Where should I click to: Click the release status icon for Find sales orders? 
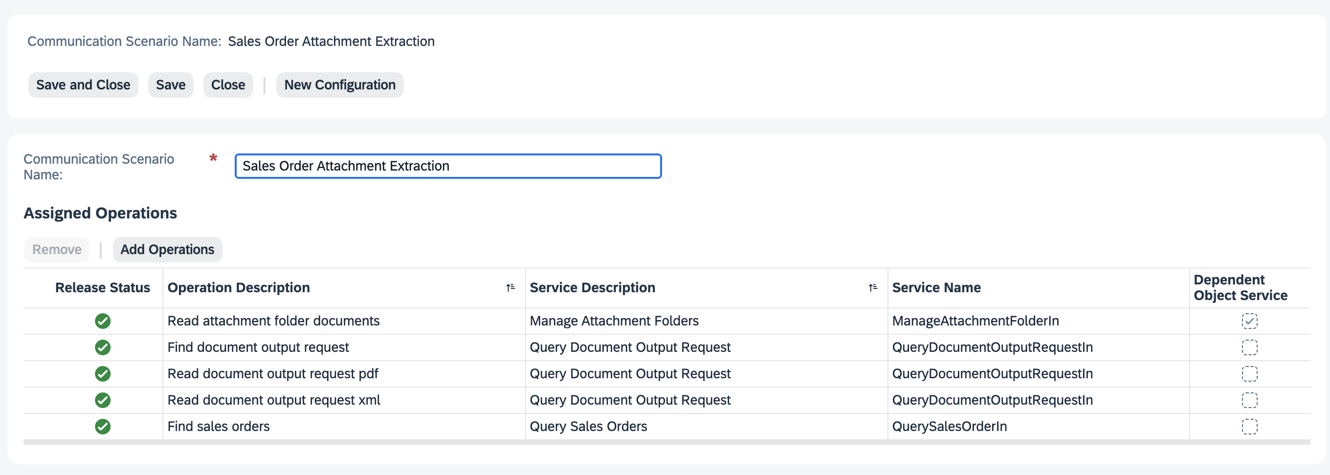(x=103, y=427)
